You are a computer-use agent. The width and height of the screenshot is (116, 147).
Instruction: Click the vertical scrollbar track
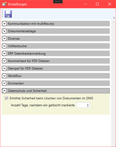pyautogui.click(x=113, y=84)
